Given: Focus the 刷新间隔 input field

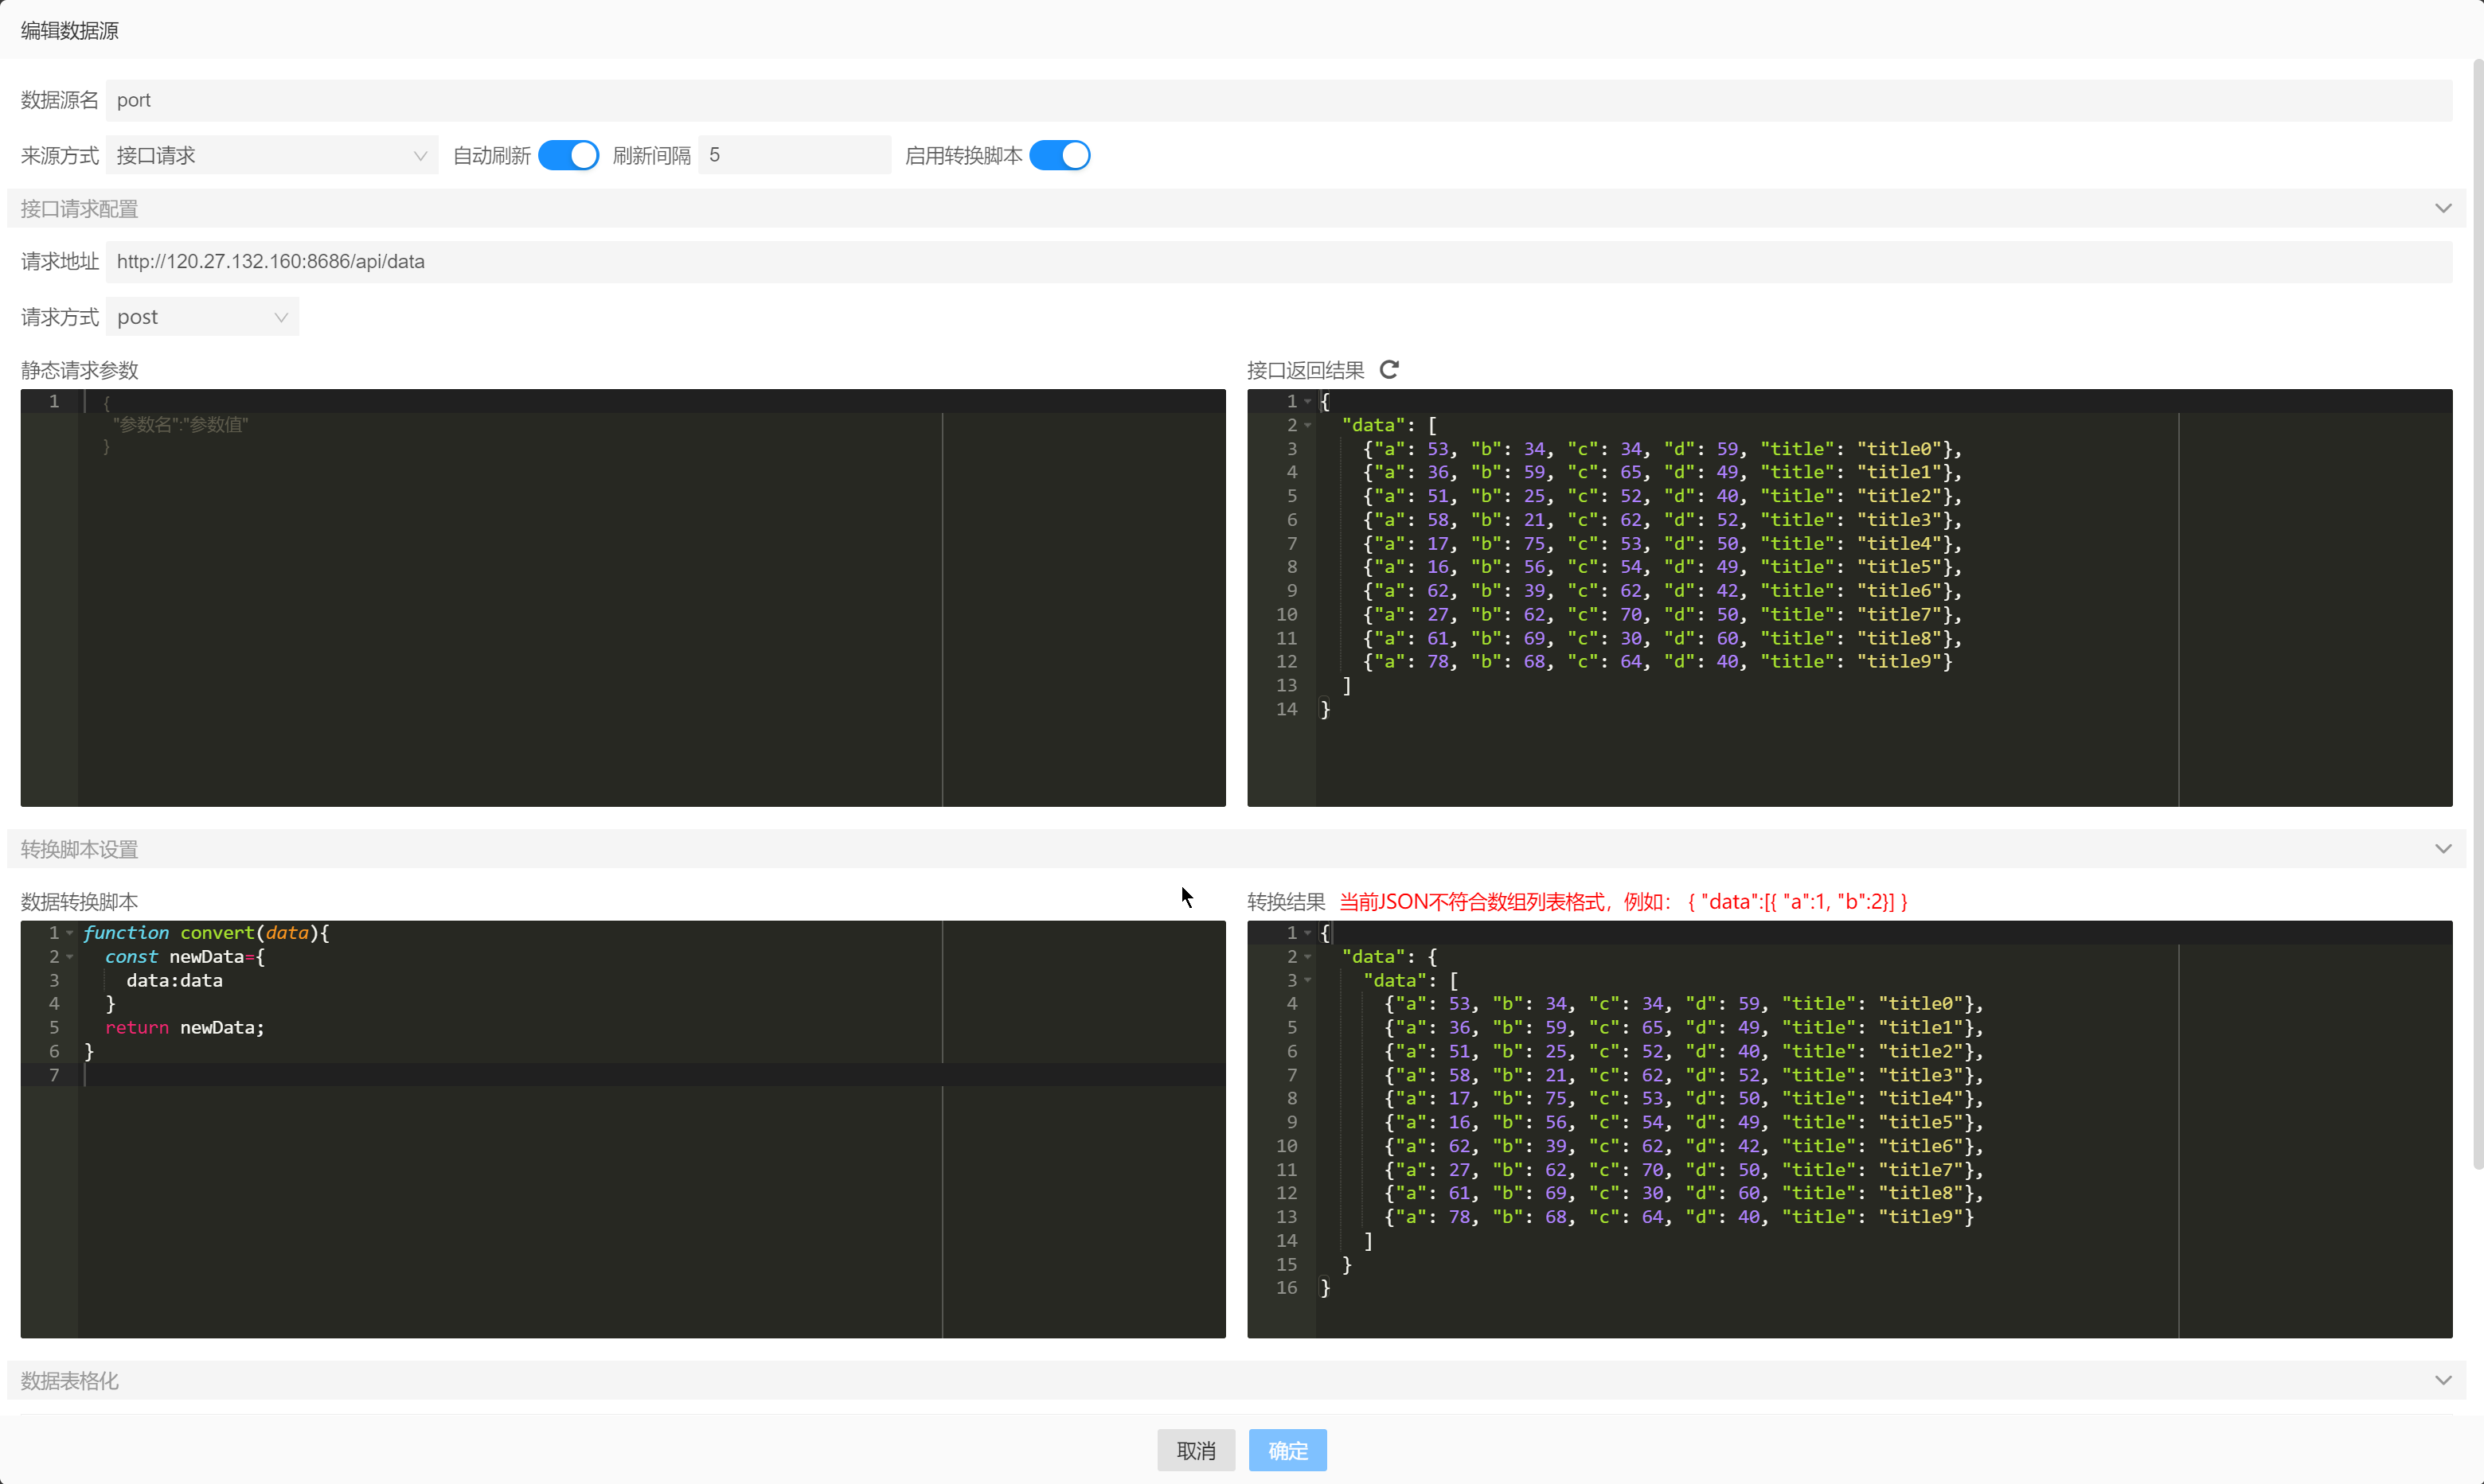Looking at the screenshot, I should [795, 155].
